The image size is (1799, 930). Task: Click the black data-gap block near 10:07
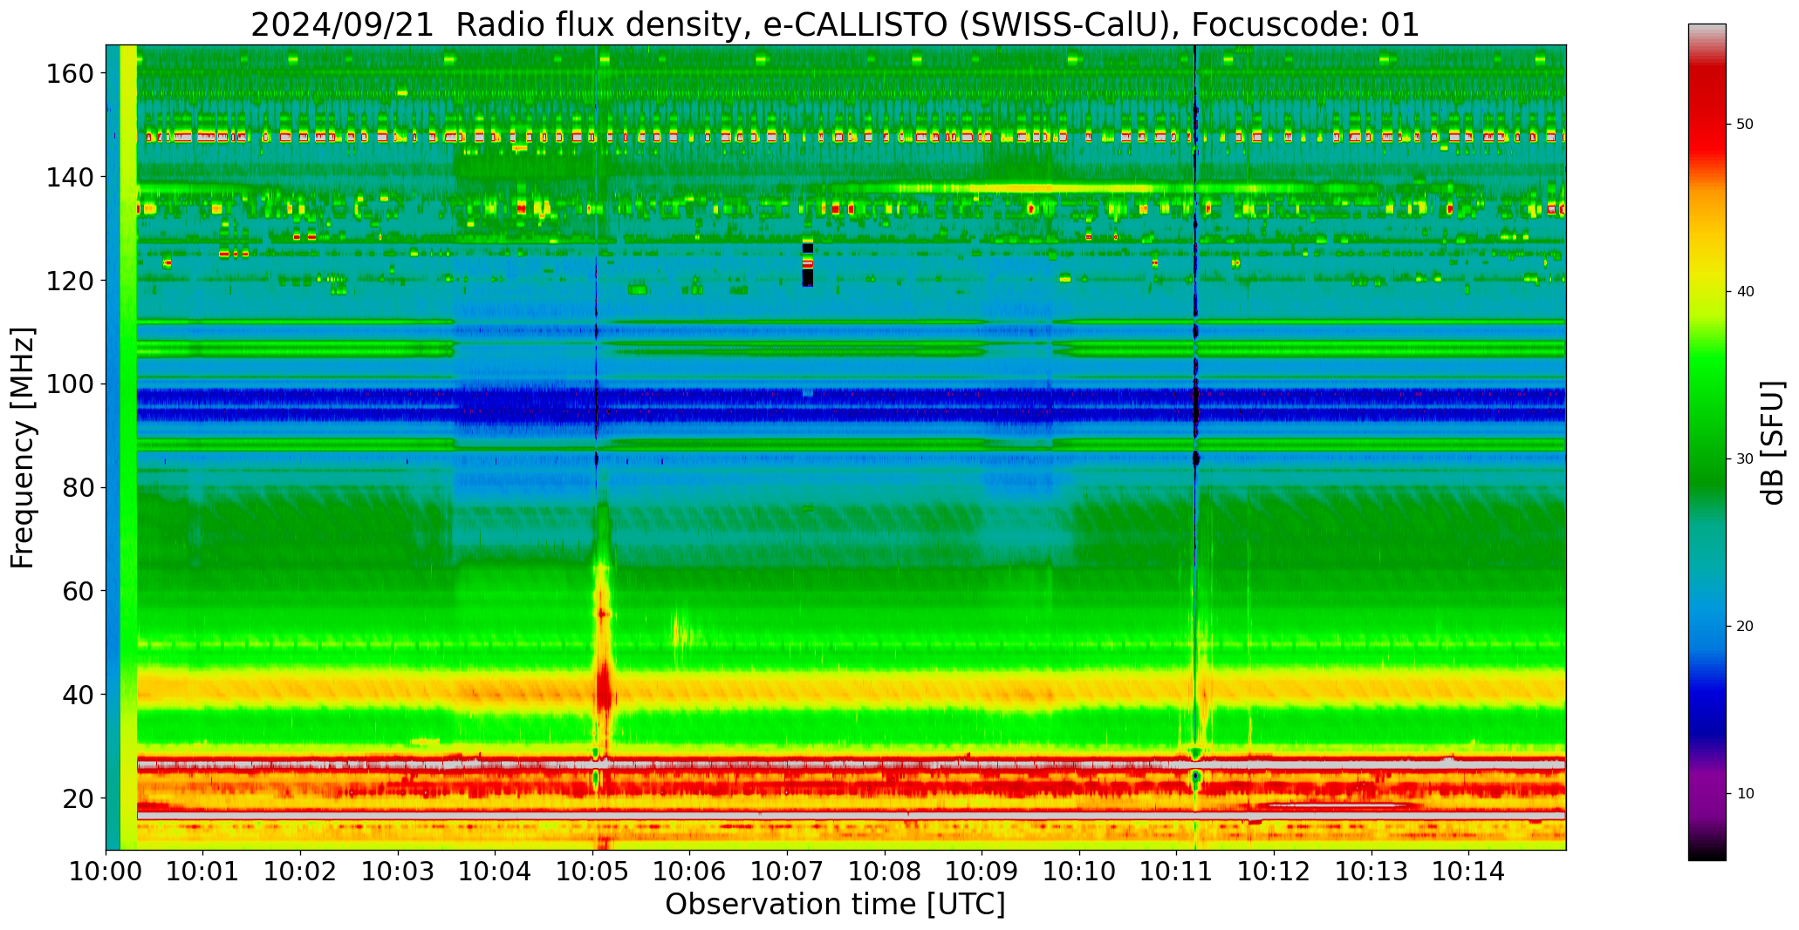(x=808, y=265)
